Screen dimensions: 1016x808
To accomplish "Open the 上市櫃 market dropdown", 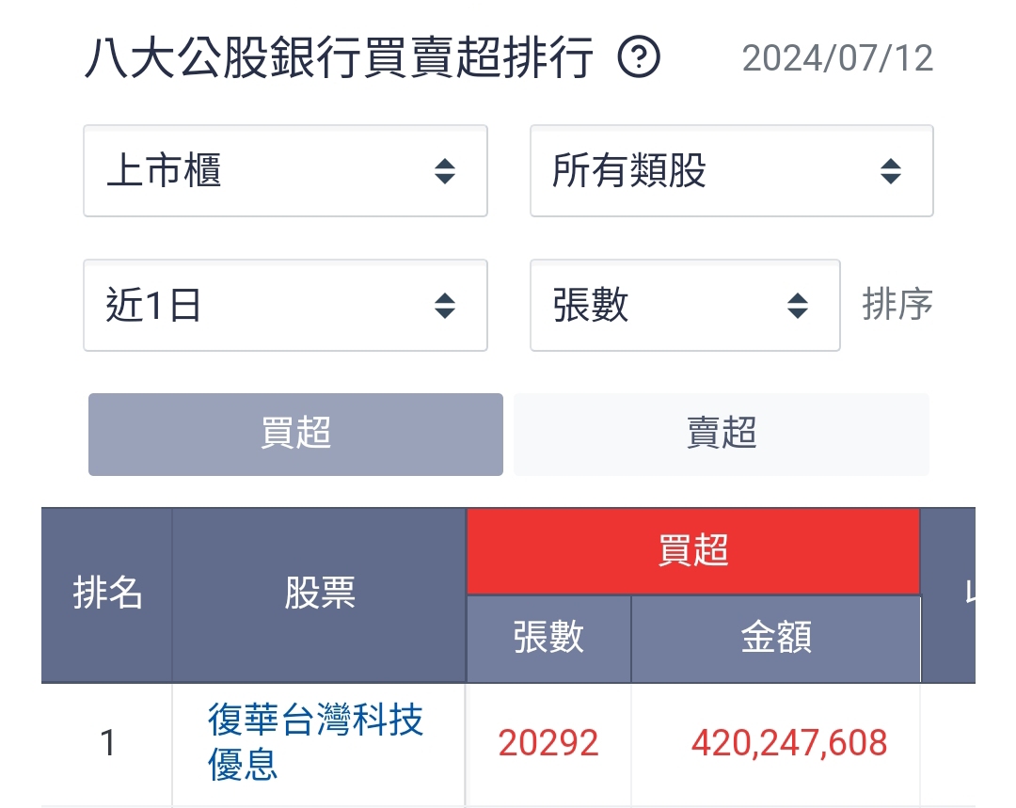I will click(x=285, y=171).
